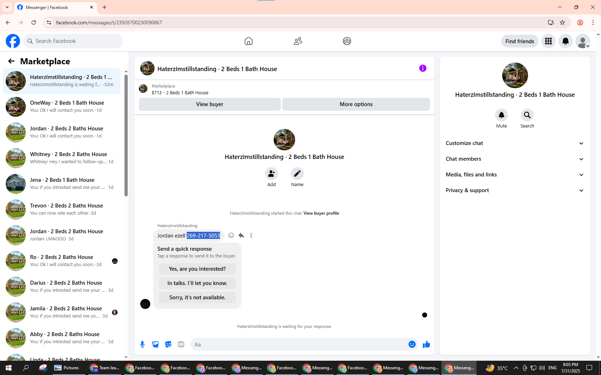This screenshot has height=375, width=601.
Task: Open Trevon 2 Beds 2 Baths conversation
Action: point(62,210)
